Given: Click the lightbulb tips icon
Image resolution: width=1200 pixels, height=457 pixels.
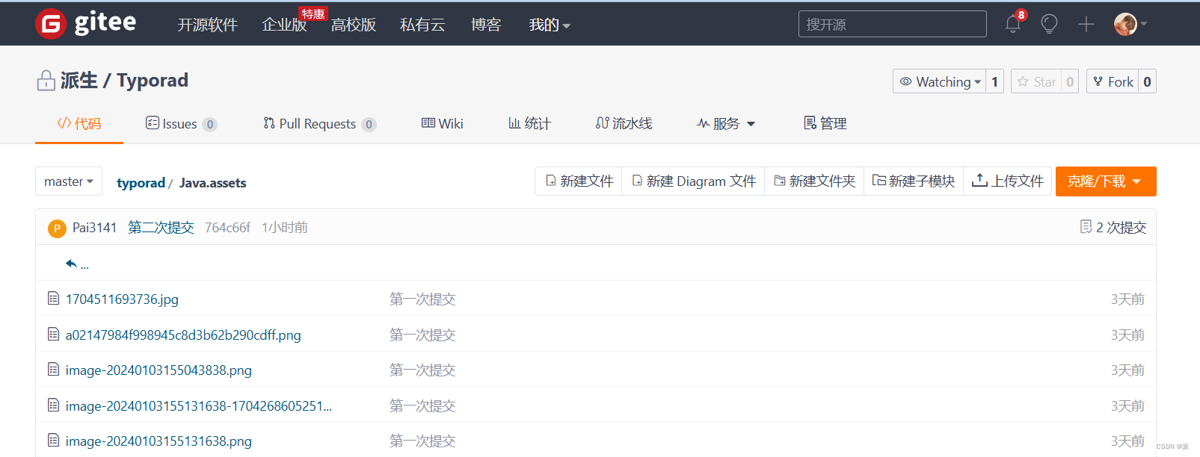Looking at the screenshot, I should 1050,24.
